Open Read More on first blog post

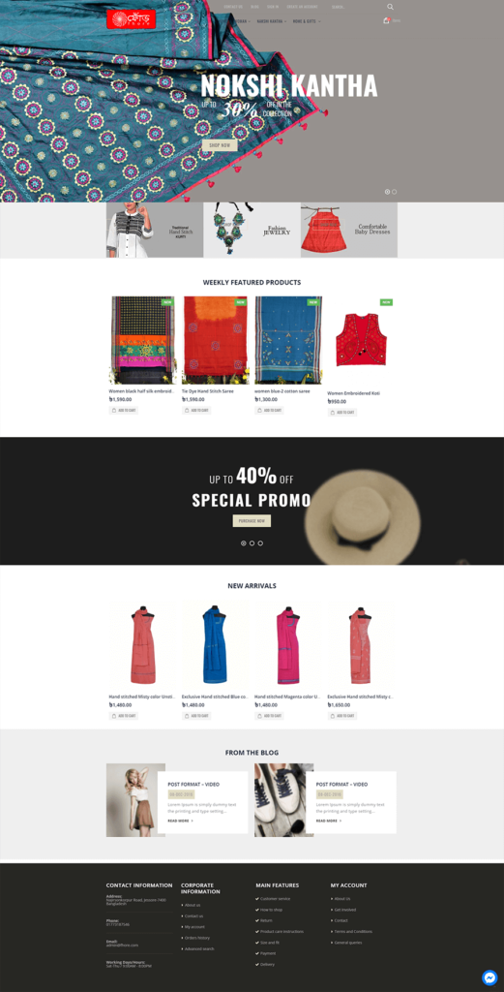coord(181,821)
